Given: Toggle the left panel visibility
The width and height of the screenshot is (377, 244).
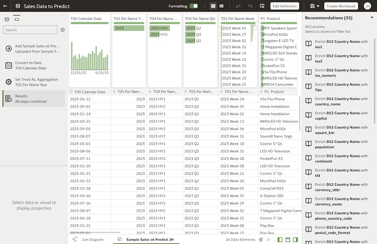Looking at the screenshot, I should (279, 240).
